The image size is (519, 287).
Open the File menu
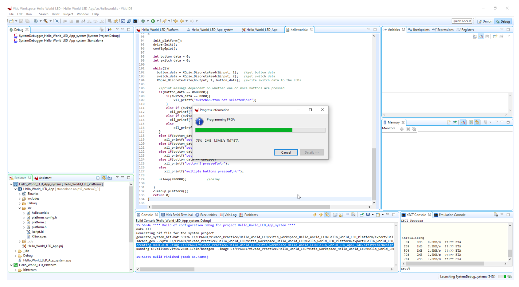[x=11, y=14]
